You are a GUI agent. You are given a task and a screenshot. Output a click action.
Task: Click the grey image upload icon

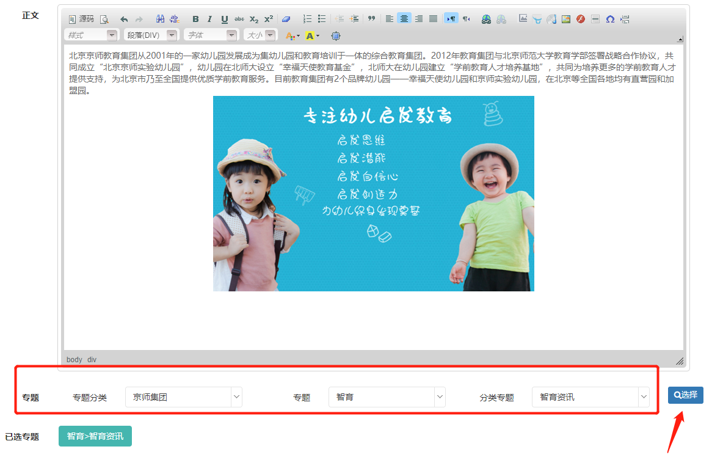pos(523,19)
